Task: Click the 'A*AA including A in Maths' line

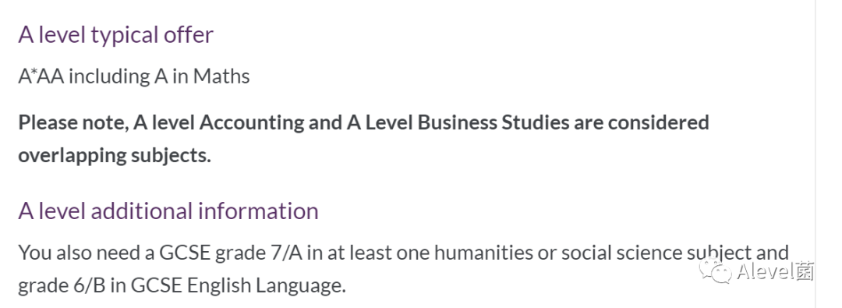Action: point(134,76)
